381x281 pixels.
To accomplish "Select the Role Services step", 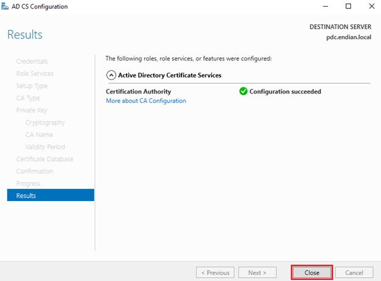I will pos(35,74).
